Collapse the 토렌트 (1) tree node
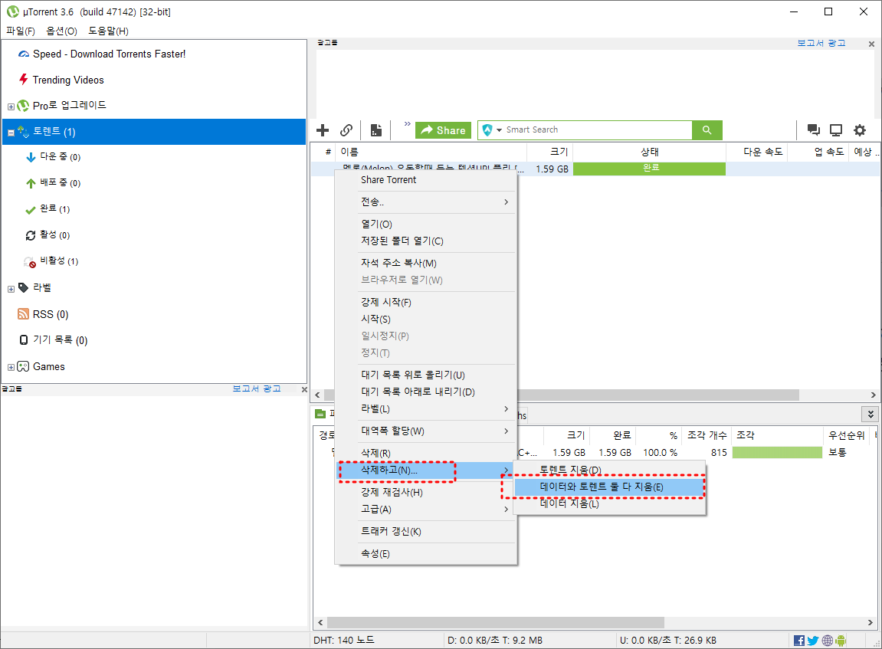This screenshot has height=649, width=882. coord(11,133)
